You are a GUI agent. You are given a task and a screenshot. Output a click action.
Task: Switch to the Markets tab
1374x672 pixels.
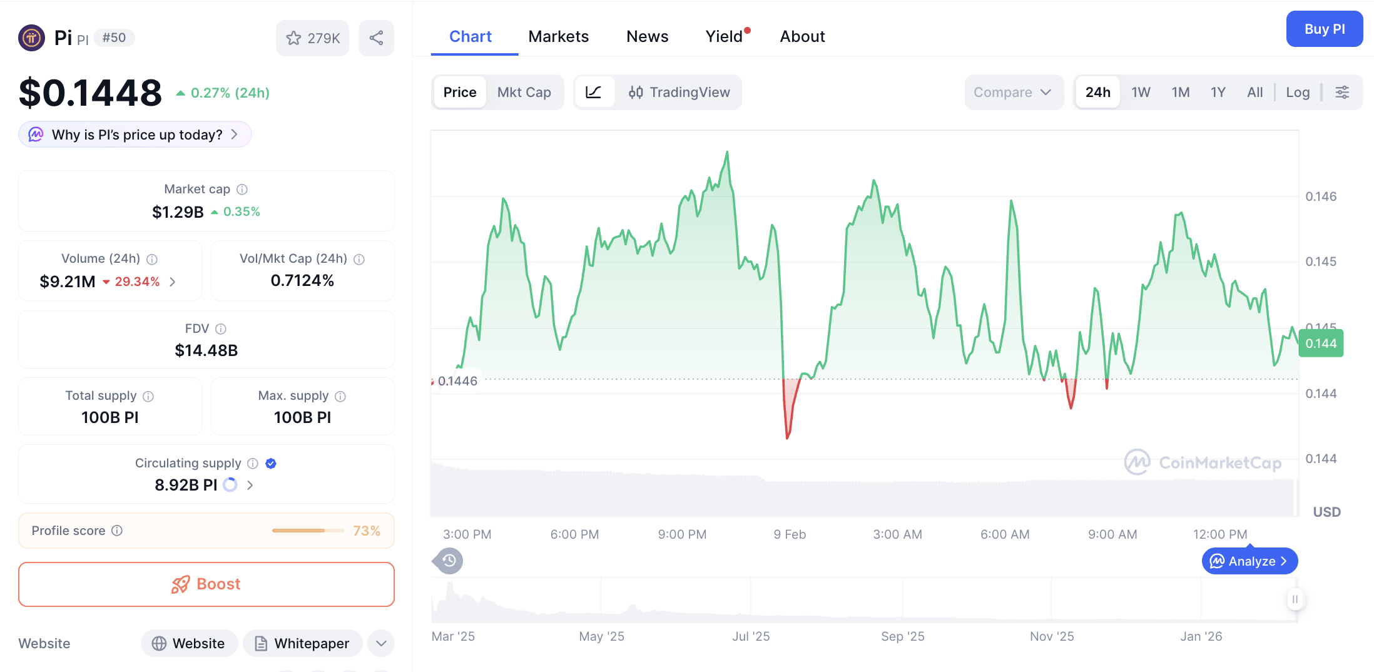click(x=558, y=36)
